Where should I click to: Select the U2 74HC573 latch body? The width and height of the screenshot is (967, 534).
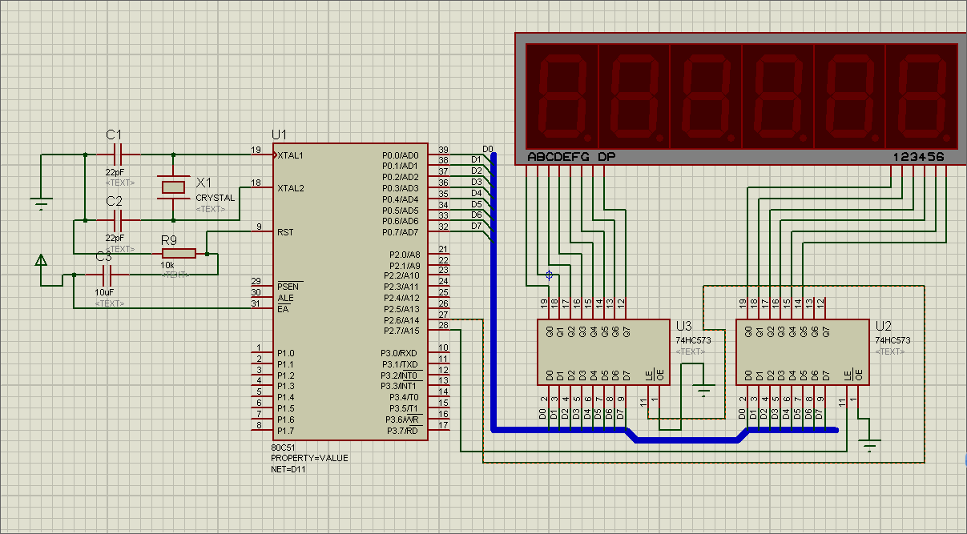tap(802, 352)
